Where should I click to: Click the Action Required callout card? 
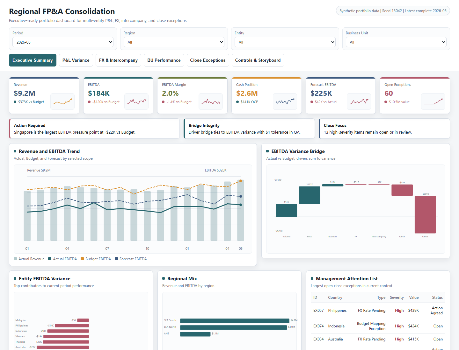pos(94,129)
